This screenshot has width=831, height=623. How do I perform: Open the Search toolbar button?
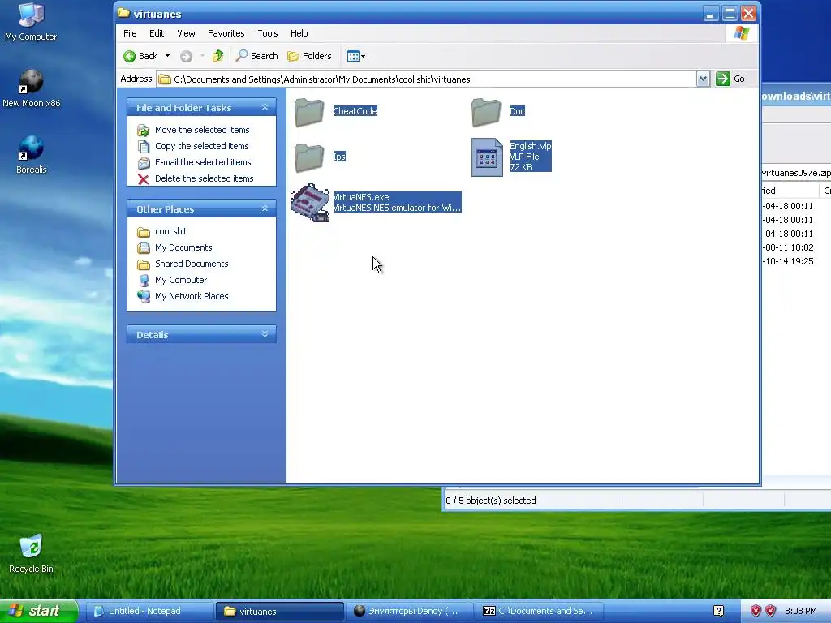(257, 56)
